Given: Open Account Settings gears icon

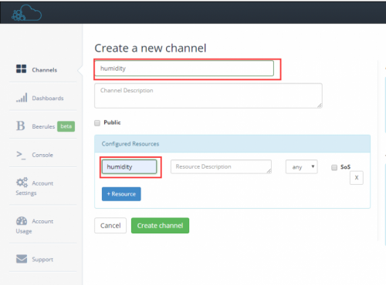Looking at the screenshot, I should click(x=22, y=182).
